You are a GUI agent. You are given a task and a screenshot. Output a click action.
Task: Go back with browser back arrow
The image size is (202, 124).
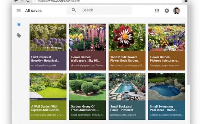16,1
